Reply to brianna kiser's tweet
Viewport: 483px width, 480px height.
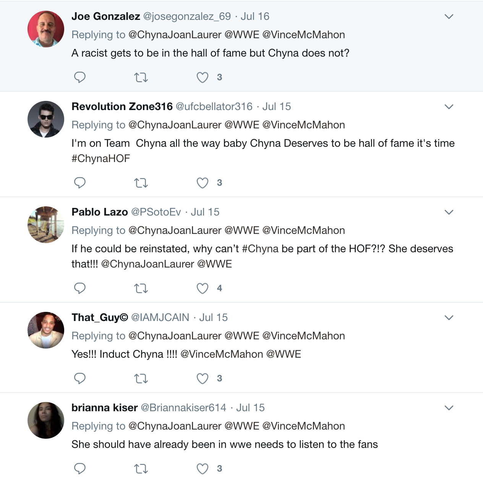click(x=79, y=469)
